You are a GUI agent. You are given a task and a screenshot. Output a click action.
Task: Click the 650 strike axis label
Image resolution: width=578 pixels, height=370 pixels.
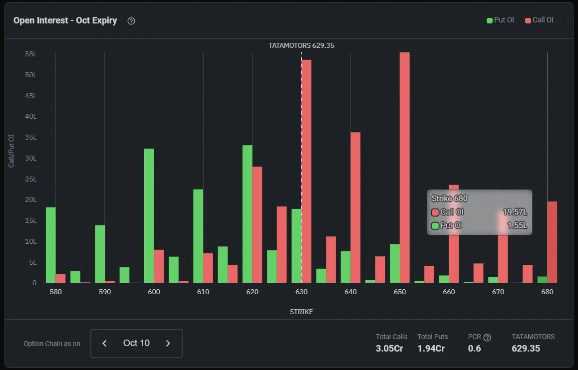click(x=400, y=292)
